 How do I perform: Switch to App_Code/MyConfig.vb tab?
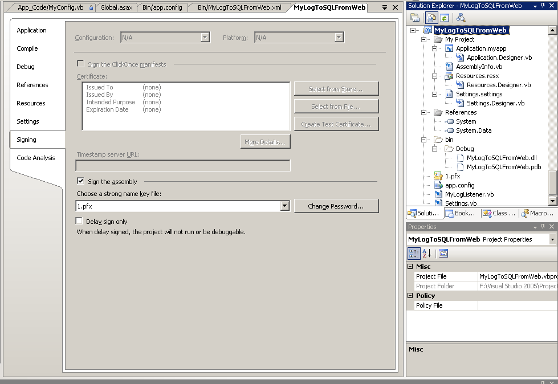coord(51,7)
